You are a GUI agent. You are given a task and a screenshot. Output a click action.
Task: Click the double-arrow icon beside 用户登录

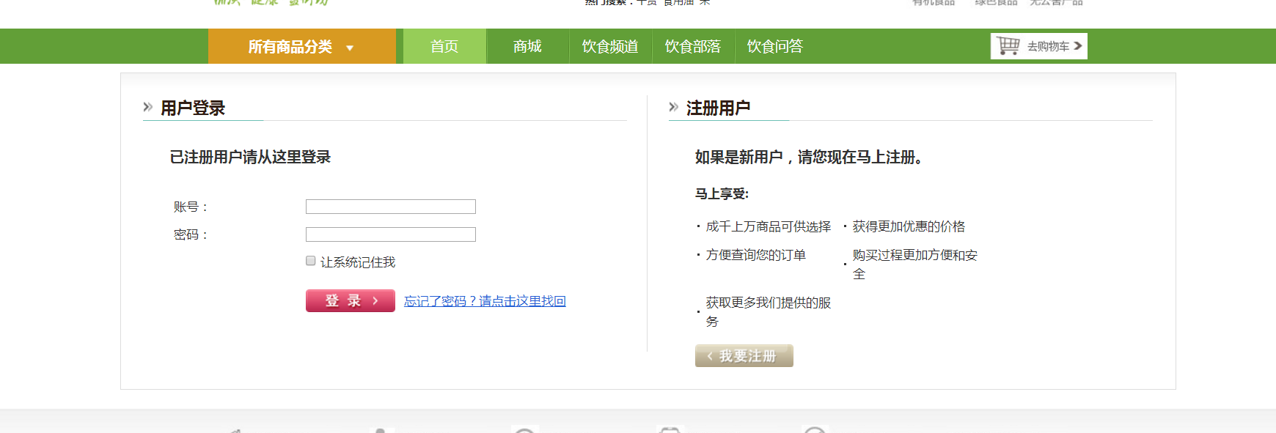coord(148,107)
